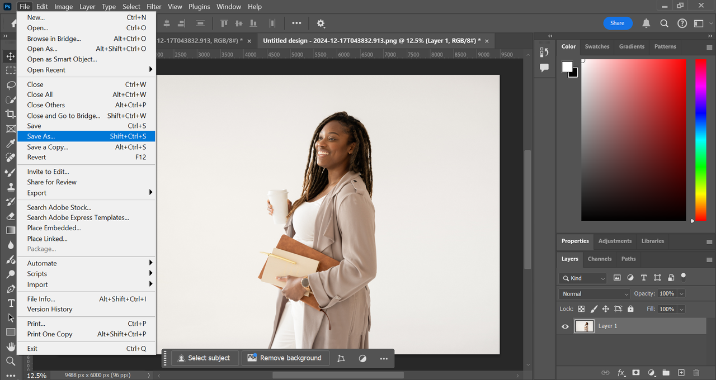Open the Kind filter dropdown
Screen dimensions: 716x380
click(x=582, y=278)
